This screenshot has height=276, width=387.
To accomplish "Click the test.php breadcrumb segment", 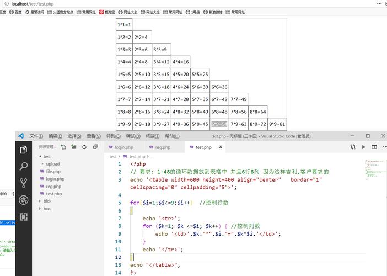I will click(x=137, y=157).
